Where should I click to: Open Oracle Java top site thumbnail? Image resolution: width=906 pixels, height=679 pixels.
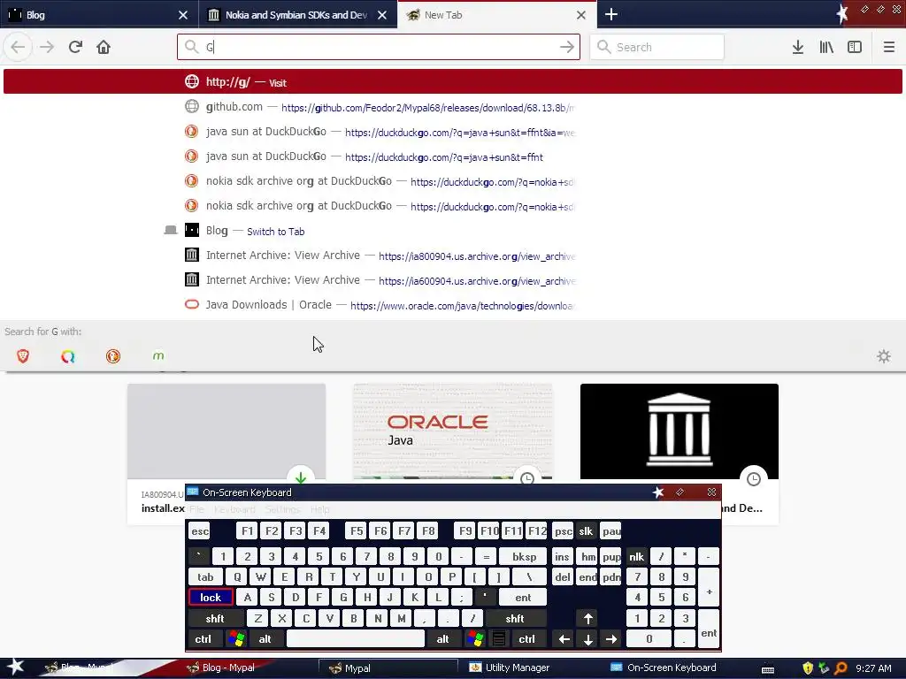[x=452, y=431]
